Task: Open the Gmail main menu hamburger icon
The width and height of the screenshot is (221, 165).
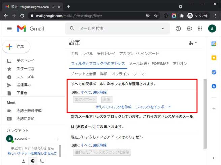Action: (9, 29)
